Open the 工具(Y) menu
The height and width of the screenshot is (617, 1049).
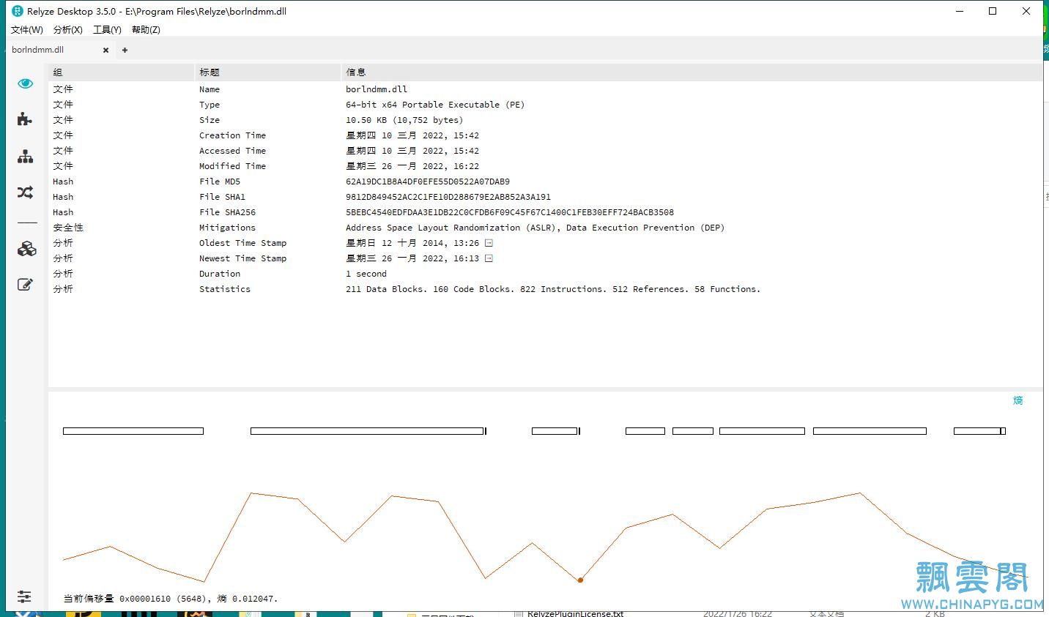coord(107,30)
